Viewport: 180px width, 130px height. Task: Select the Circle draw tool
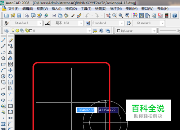tap(3, 76)
